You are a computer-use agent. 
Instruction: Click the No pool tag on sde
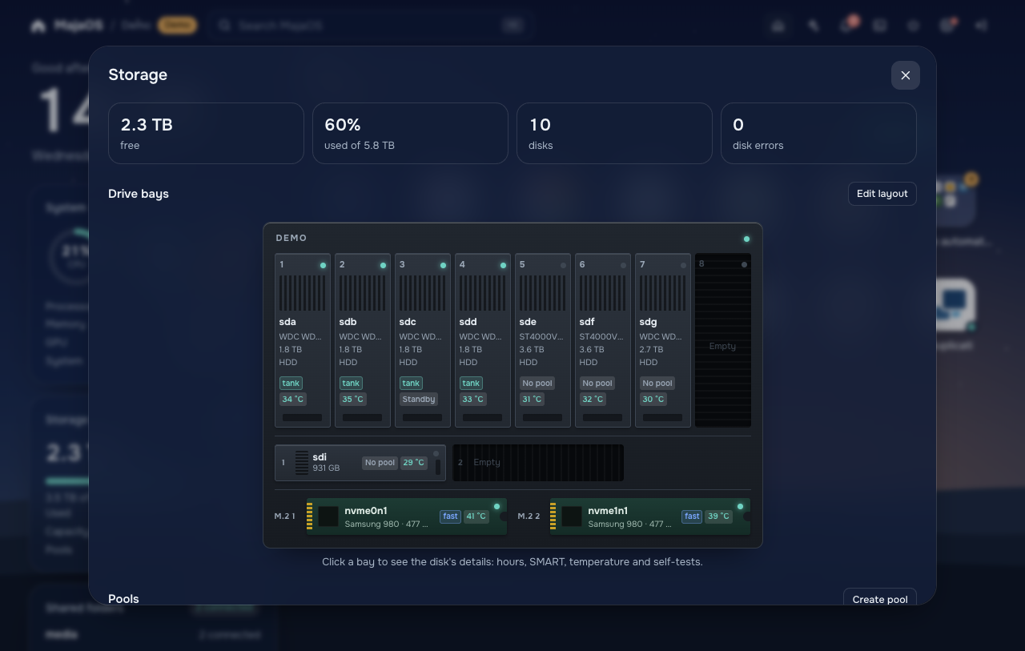pos(537,384)
